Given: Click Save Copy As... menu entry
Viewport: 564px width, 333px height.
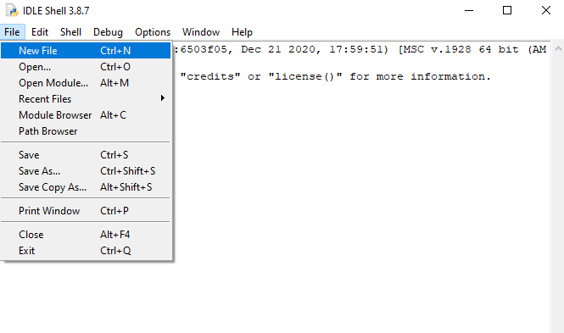Looking at the screenshot, I should tap(86, 187).
